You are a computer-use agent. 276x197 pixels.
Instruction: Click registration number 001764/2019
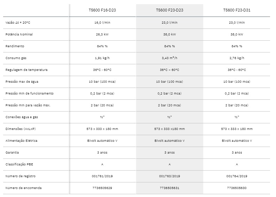(x=237, y=176)
